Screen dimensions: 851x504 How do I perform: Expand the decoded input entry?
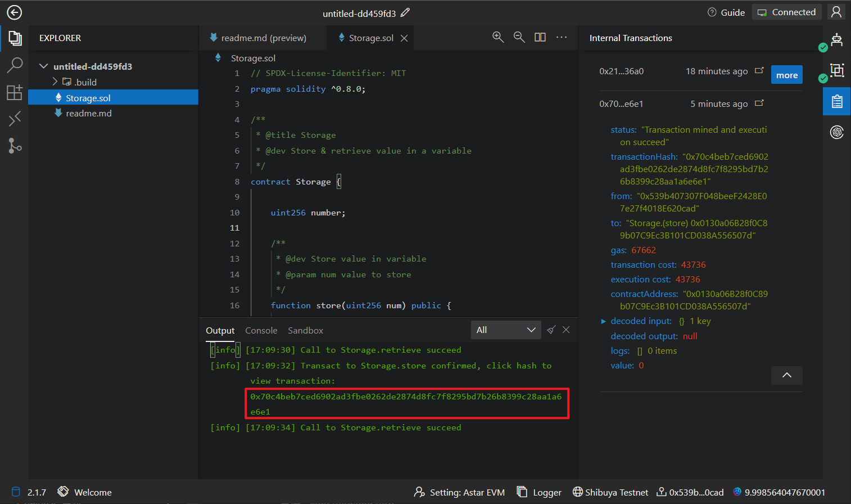[x=604, y=321]
